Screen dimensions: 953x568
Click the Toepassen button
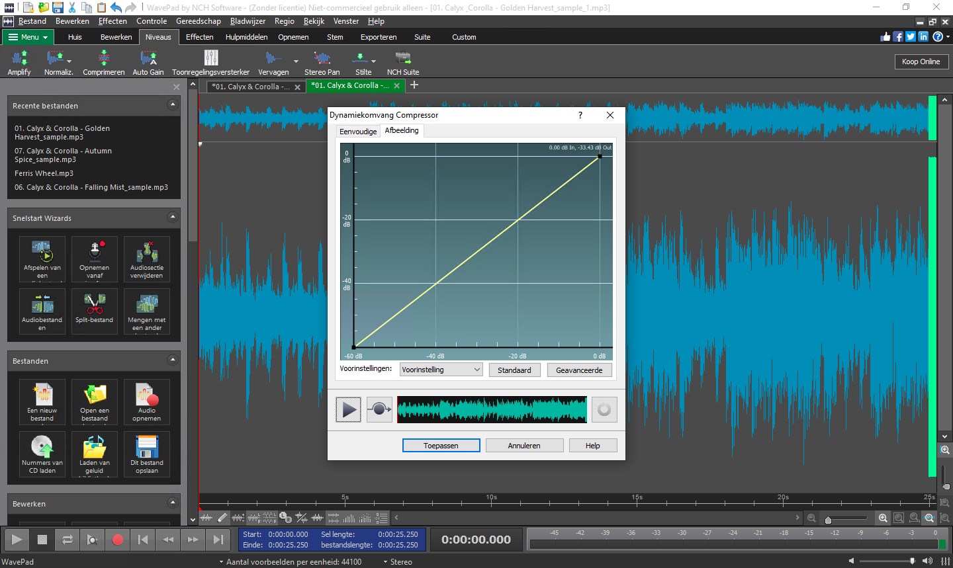pyautogui.click(x=441, y=446)
